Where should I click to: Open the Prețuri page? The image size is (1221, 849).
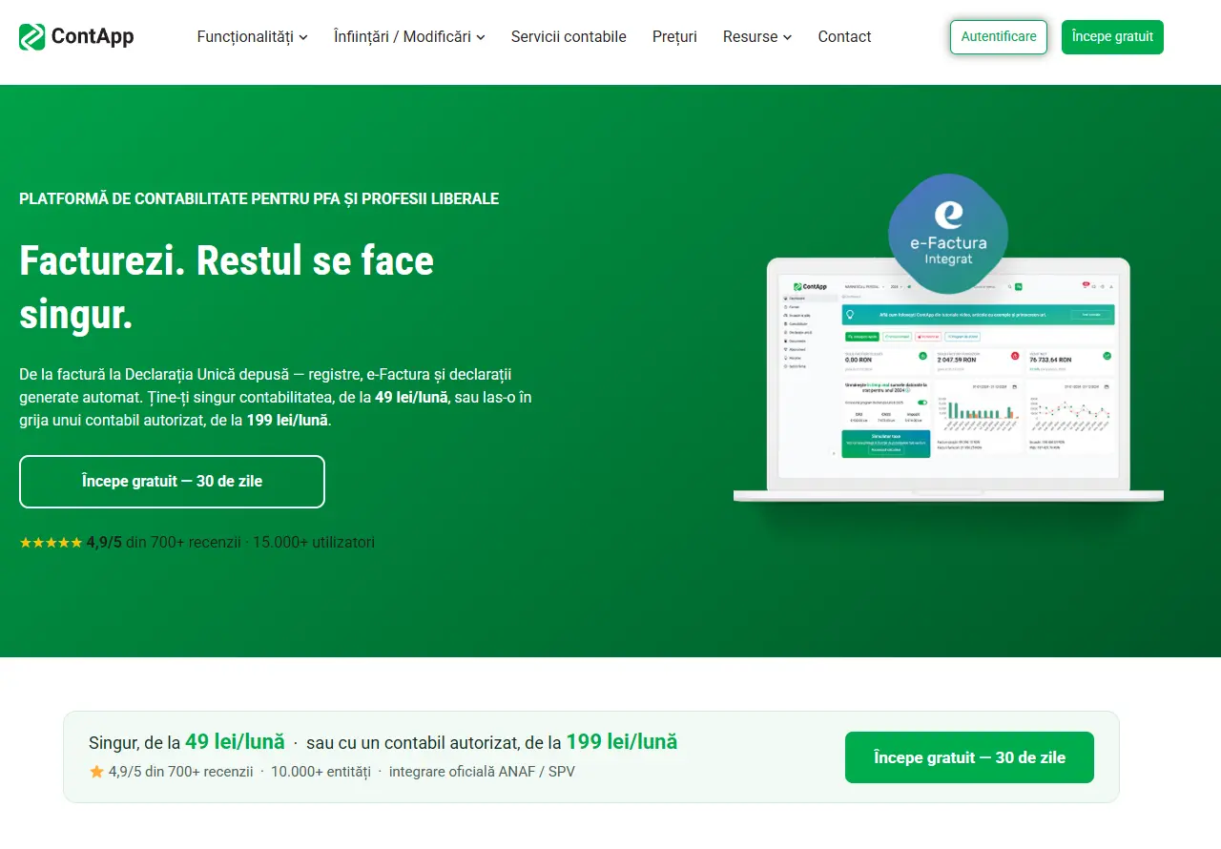point(674,37)
